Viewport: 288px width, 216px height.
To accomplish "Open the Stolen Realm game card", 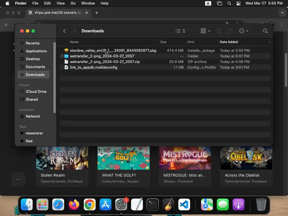I will coord(62,166).
